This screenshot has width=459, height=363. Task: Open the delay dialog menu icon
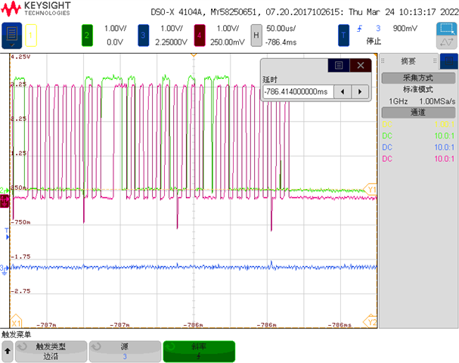[x=339, y=65]
